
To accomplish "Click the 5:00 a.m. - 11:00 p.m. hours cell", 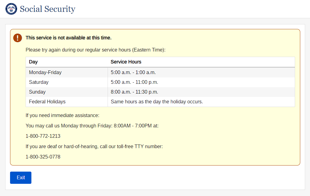I will click(x=134, y=82).
